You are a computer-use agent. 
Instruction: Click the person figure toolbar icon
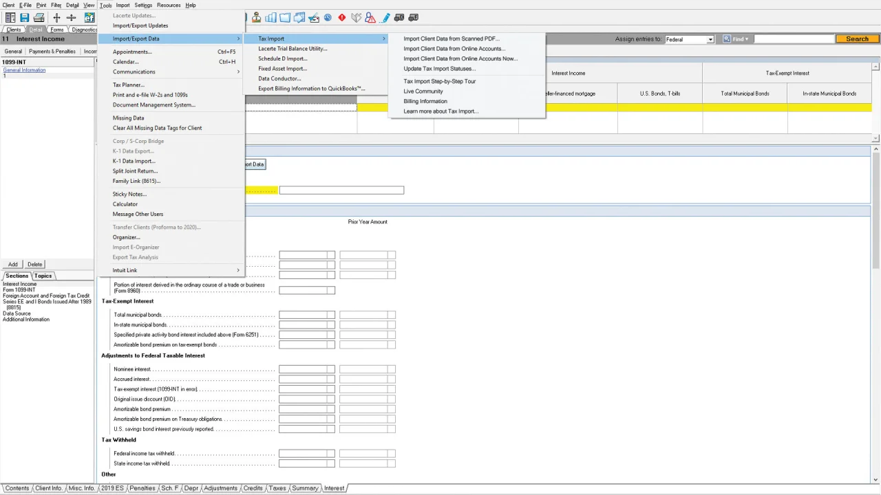[x=256, y=17]
